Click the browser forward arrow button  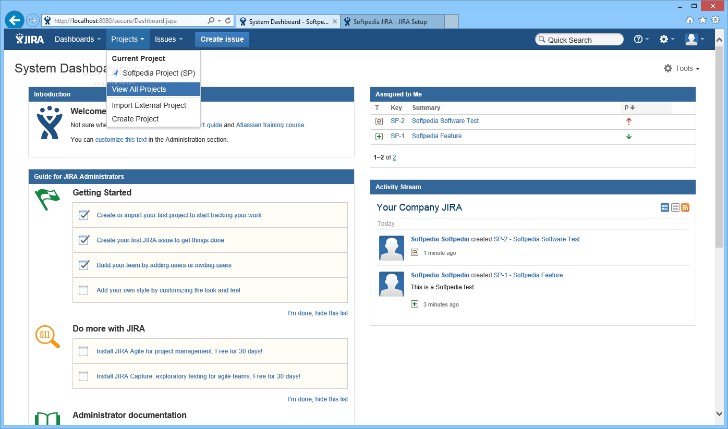pyautogui.click(x=32, y=20)
